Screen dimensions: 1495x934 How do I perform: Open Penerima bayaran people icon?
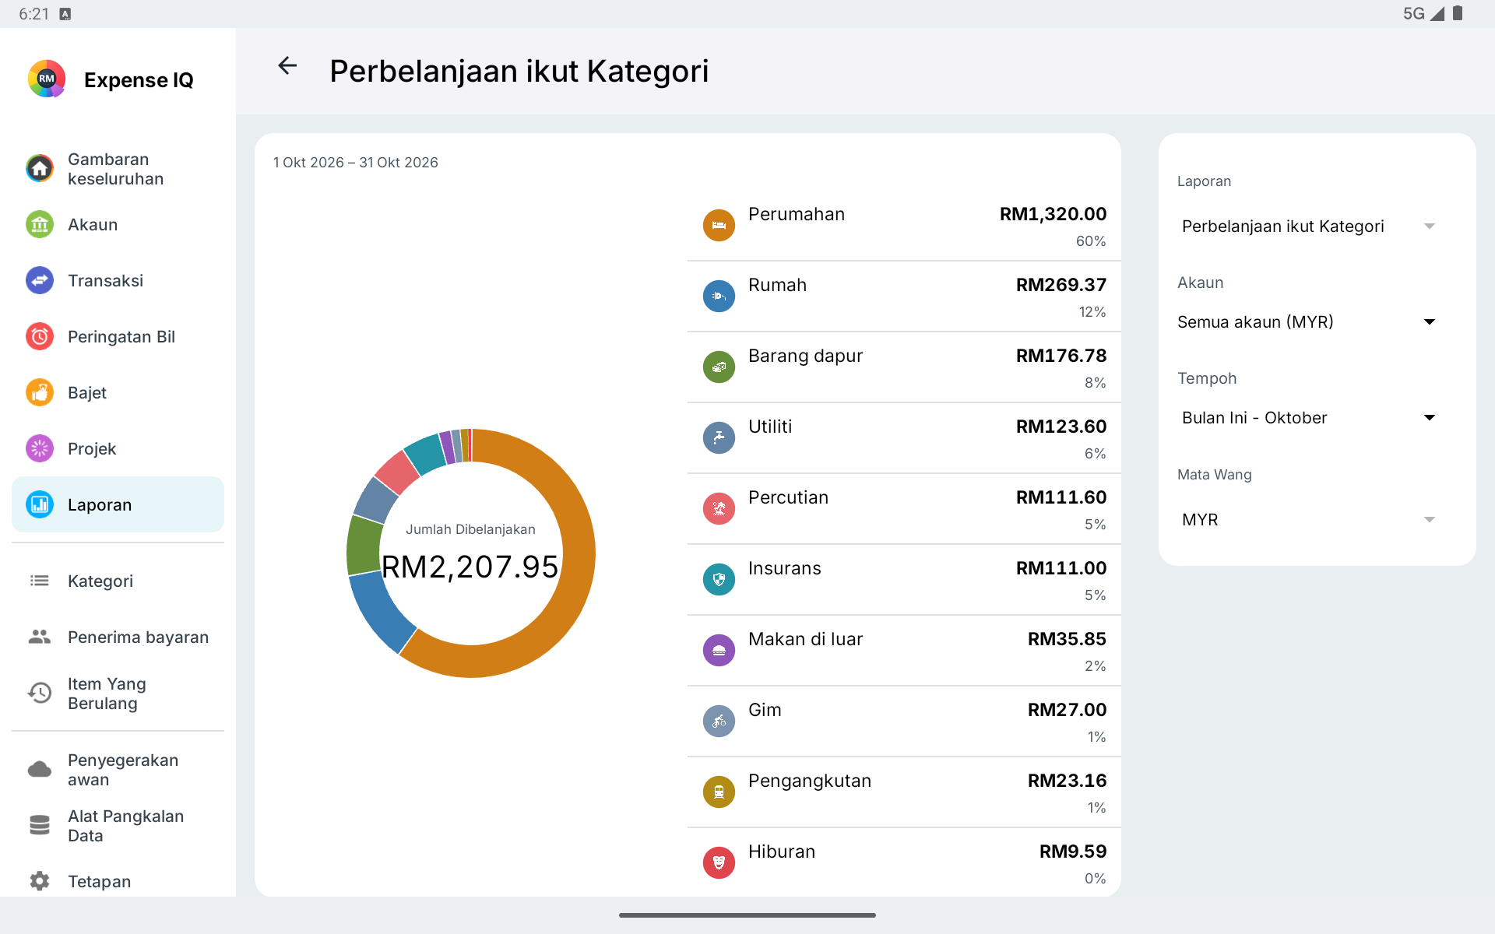point(40,637)
